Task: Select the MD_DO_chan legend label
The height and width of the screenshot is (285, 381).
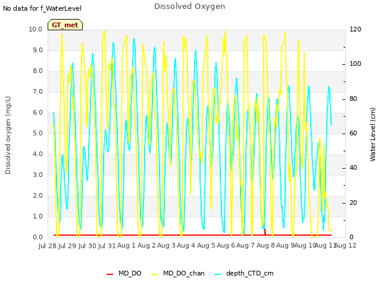Action: point(184,273)
